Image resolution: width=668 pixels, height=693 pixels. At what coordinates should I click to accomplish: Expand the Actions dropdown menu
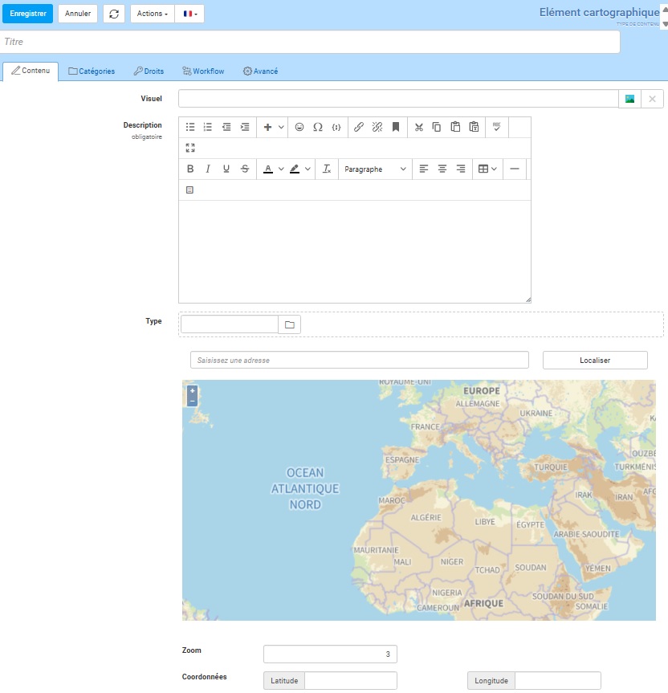(152, 14)
